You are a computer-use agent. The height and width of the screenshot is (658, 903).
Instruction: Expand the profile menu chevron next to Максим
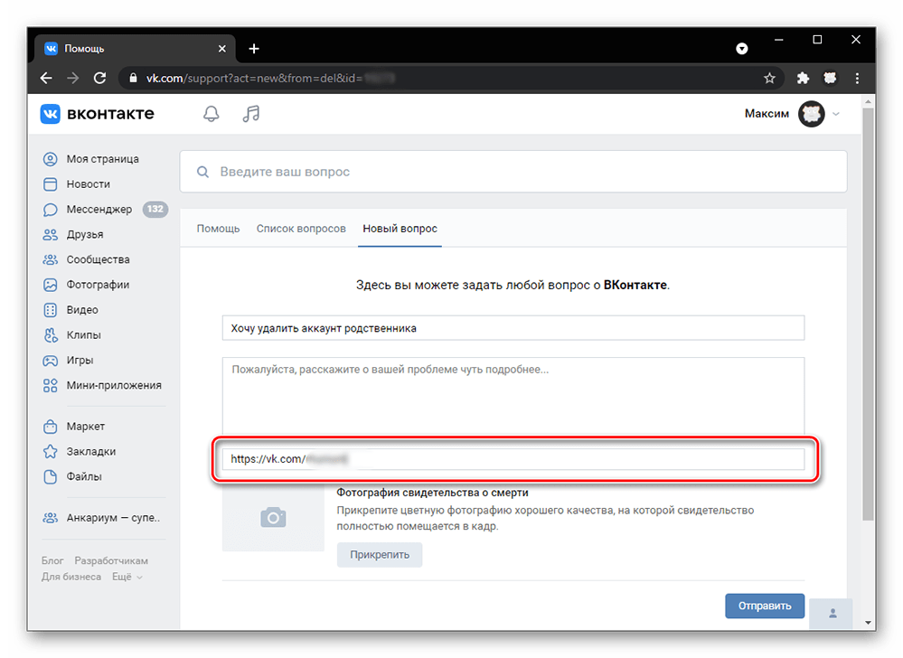836,114
